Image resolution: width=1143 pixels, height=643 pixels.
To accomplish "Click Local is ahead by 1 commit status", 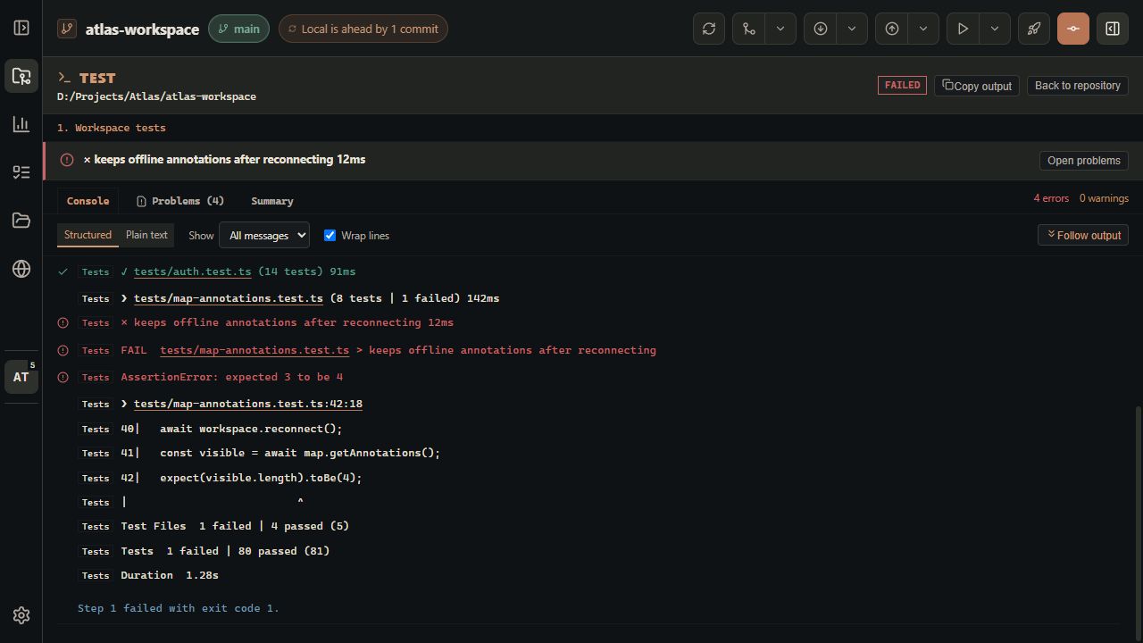I will (x=363, y=29).
